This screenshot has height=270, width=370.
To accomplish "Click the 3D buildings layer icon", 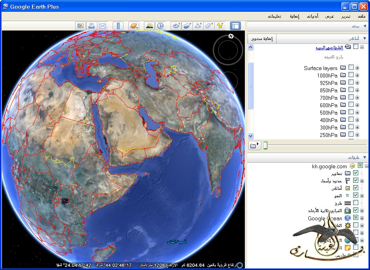I will click(348, 210).
